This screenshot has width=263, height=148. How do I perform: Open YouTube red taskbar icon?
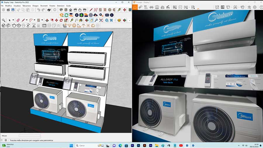coord(181,145)
